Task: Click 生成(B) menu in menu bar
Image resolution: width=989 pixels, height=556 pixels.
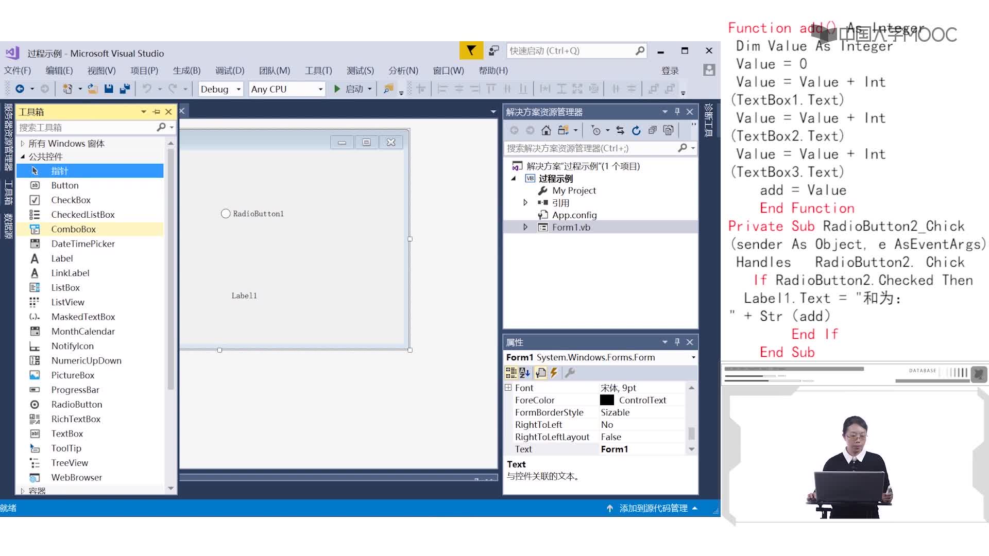Action: point(184,70)
